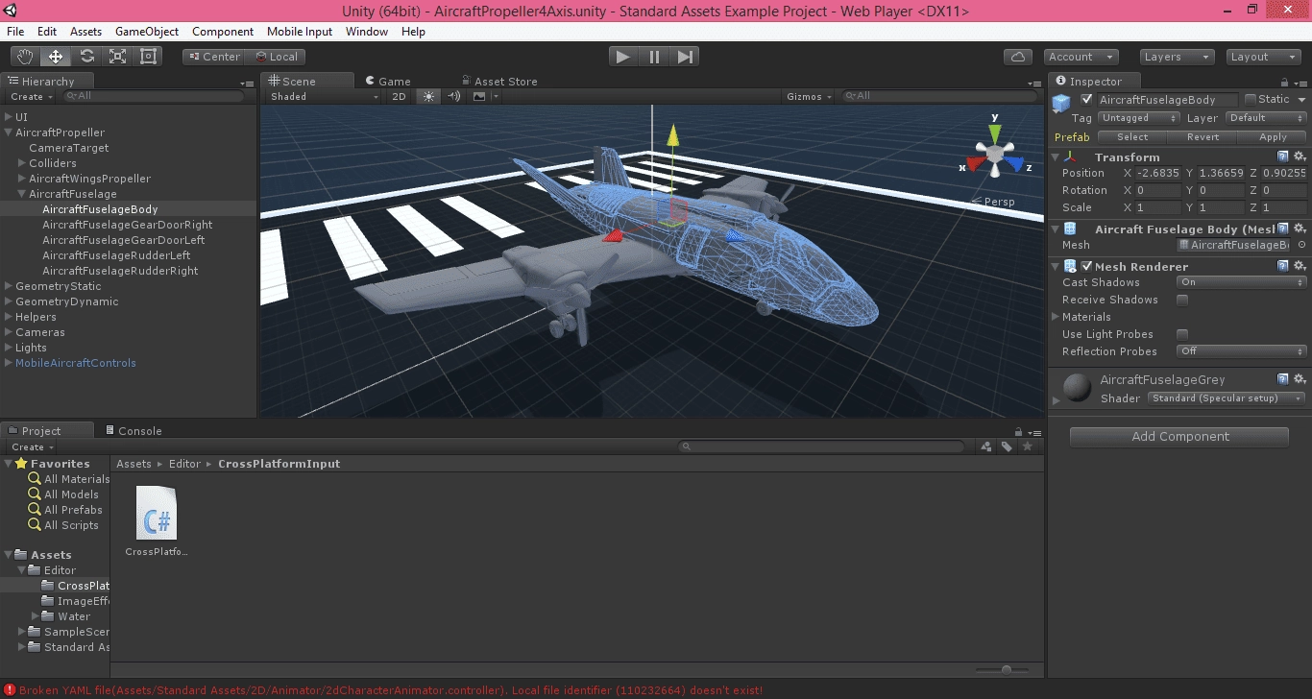Collapse the AircraftFuselage hierarchy item

[x=22, y=194]
